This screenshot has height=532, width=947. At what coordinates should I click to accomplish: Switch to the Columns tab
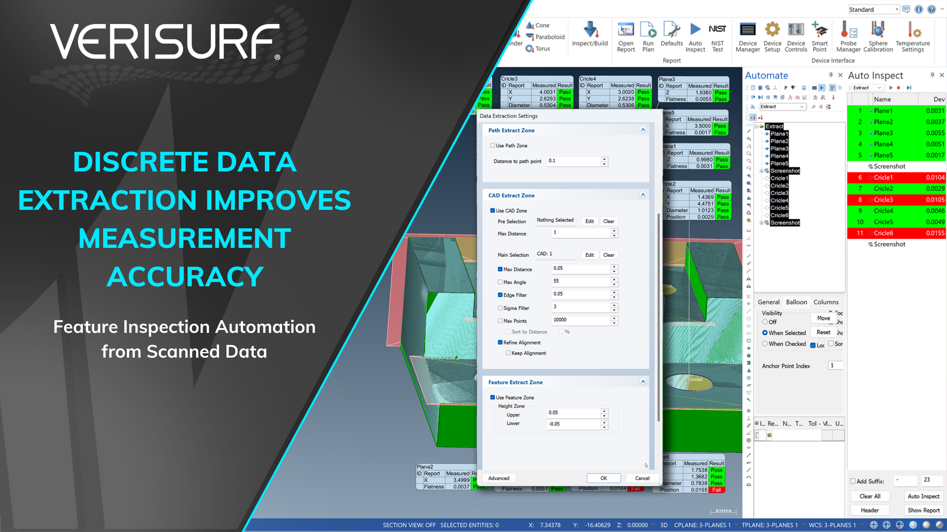pos(826,302)
